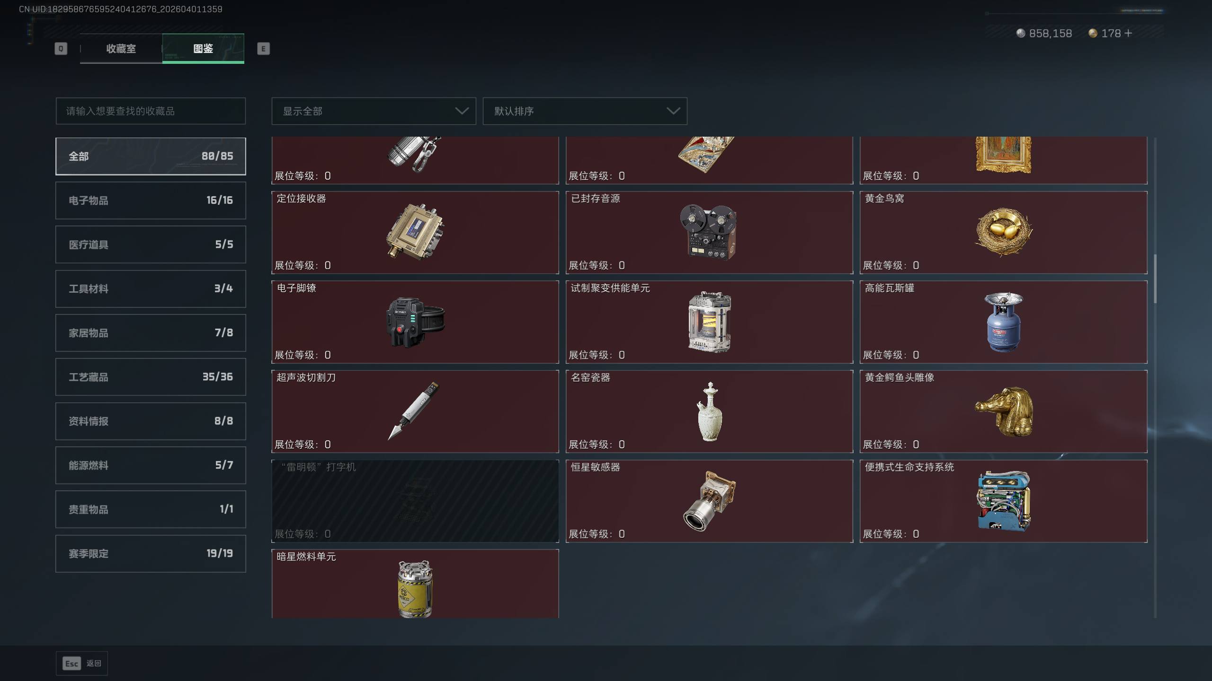The image size is (1212, 681).
Task: Click the 恒星敏感器 sensor icon
Action: click(x=709, y=501)
